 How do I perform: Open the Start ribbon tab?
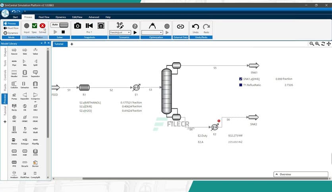15,17
